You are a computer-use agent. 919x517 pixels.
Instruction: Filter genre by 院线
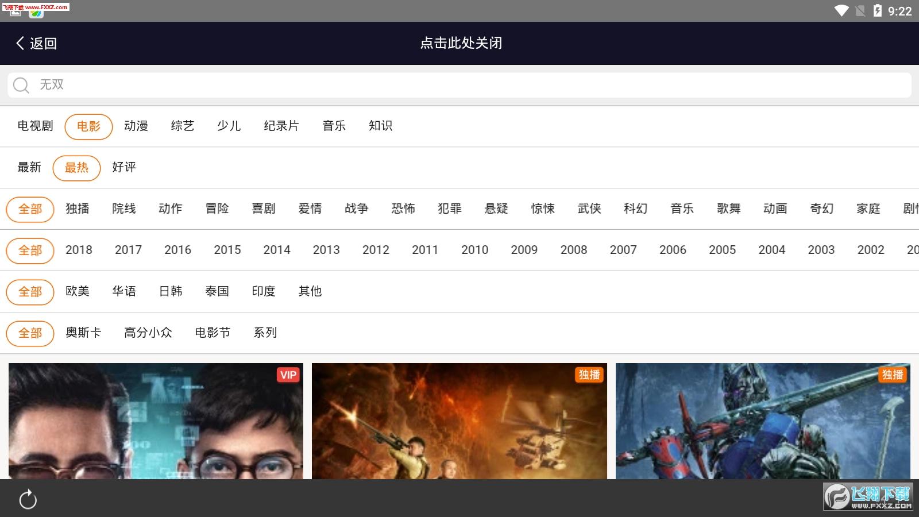(124, 209)
